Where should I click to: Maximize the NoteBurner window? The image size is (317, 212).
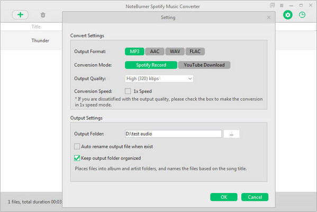point(301,5)
